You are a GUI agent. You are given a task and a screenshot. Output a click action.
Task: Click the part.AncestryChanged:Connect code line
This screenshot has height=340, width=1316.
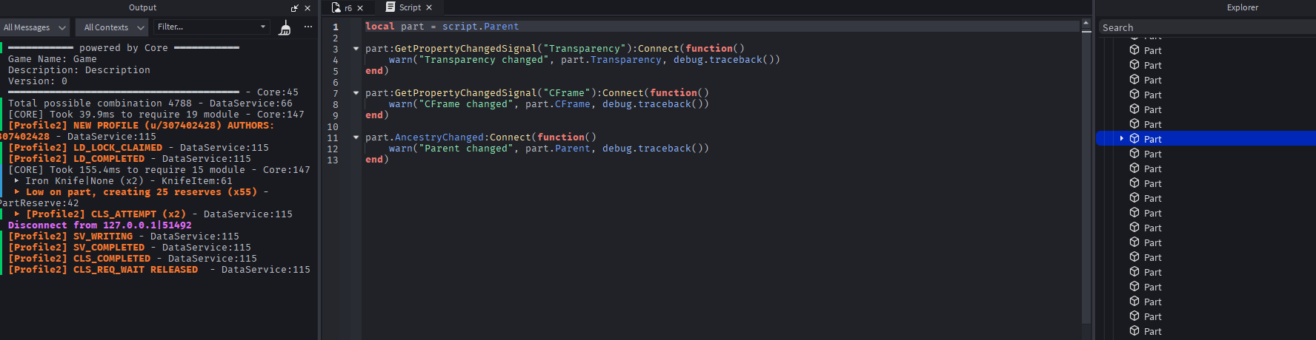(x=481, y=137)
